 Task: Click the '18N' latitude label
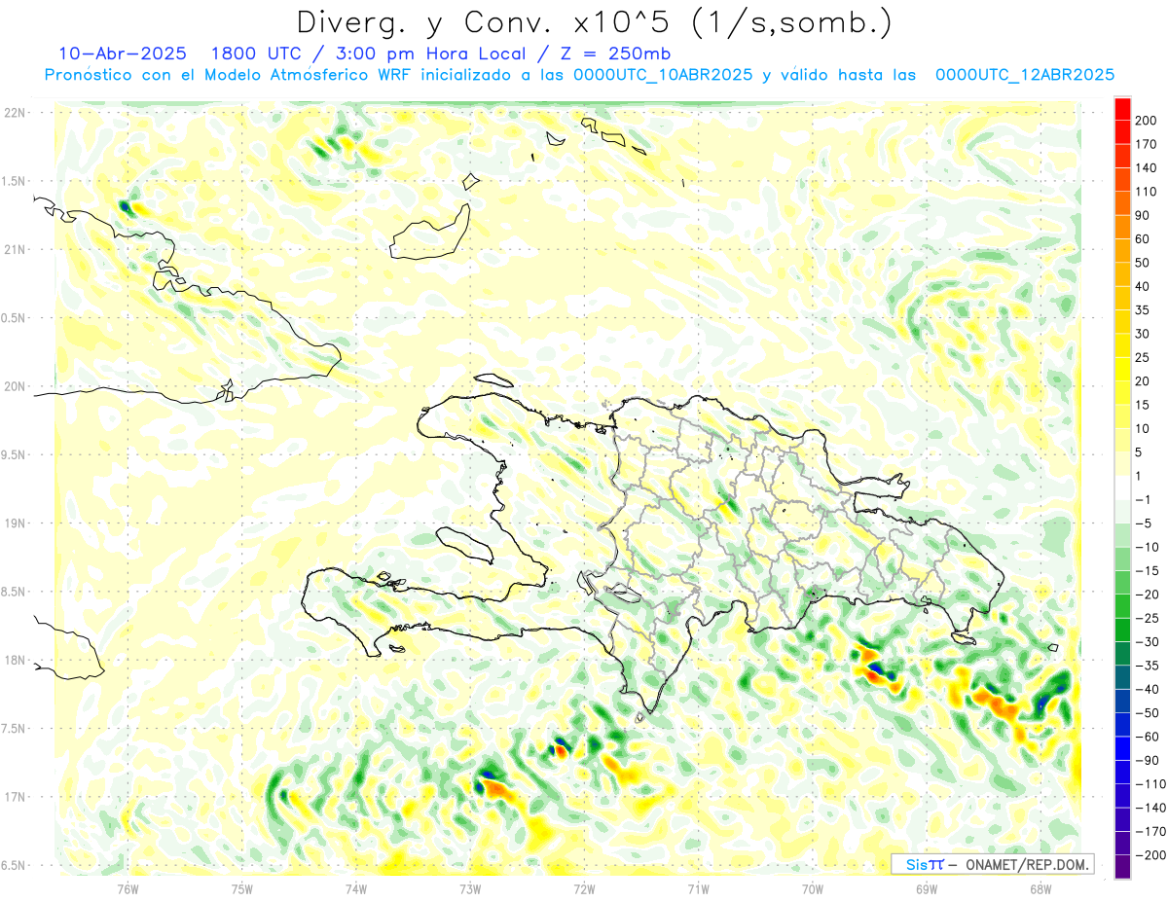(x=16, y=660)
